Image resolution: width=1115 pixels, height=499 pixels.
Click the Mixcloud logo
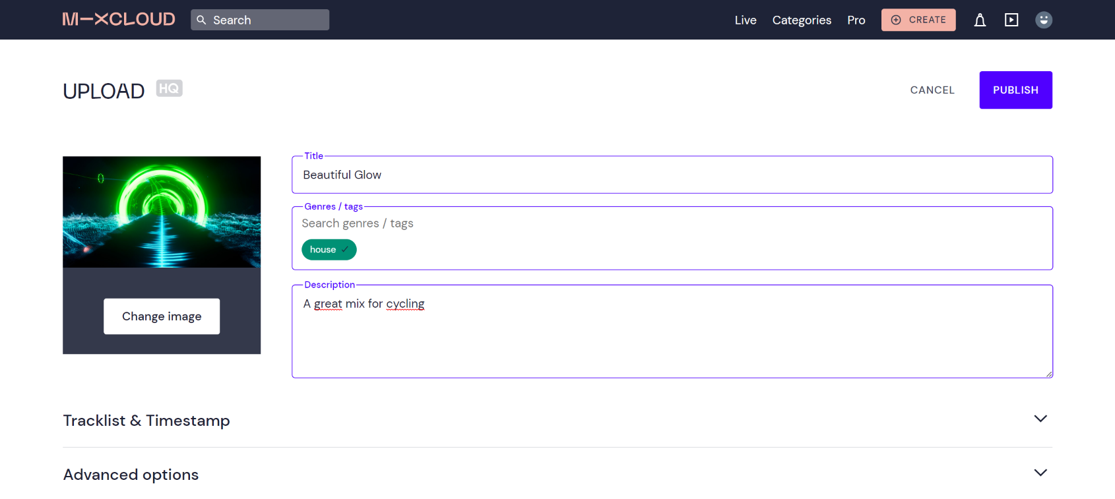[119, 20]
